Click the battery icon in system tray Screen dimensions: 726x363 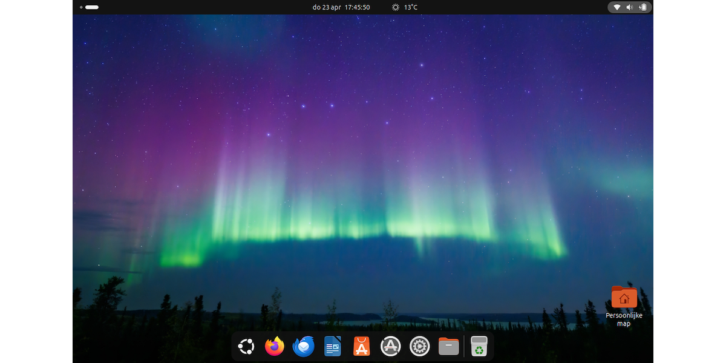coord(643,7)
